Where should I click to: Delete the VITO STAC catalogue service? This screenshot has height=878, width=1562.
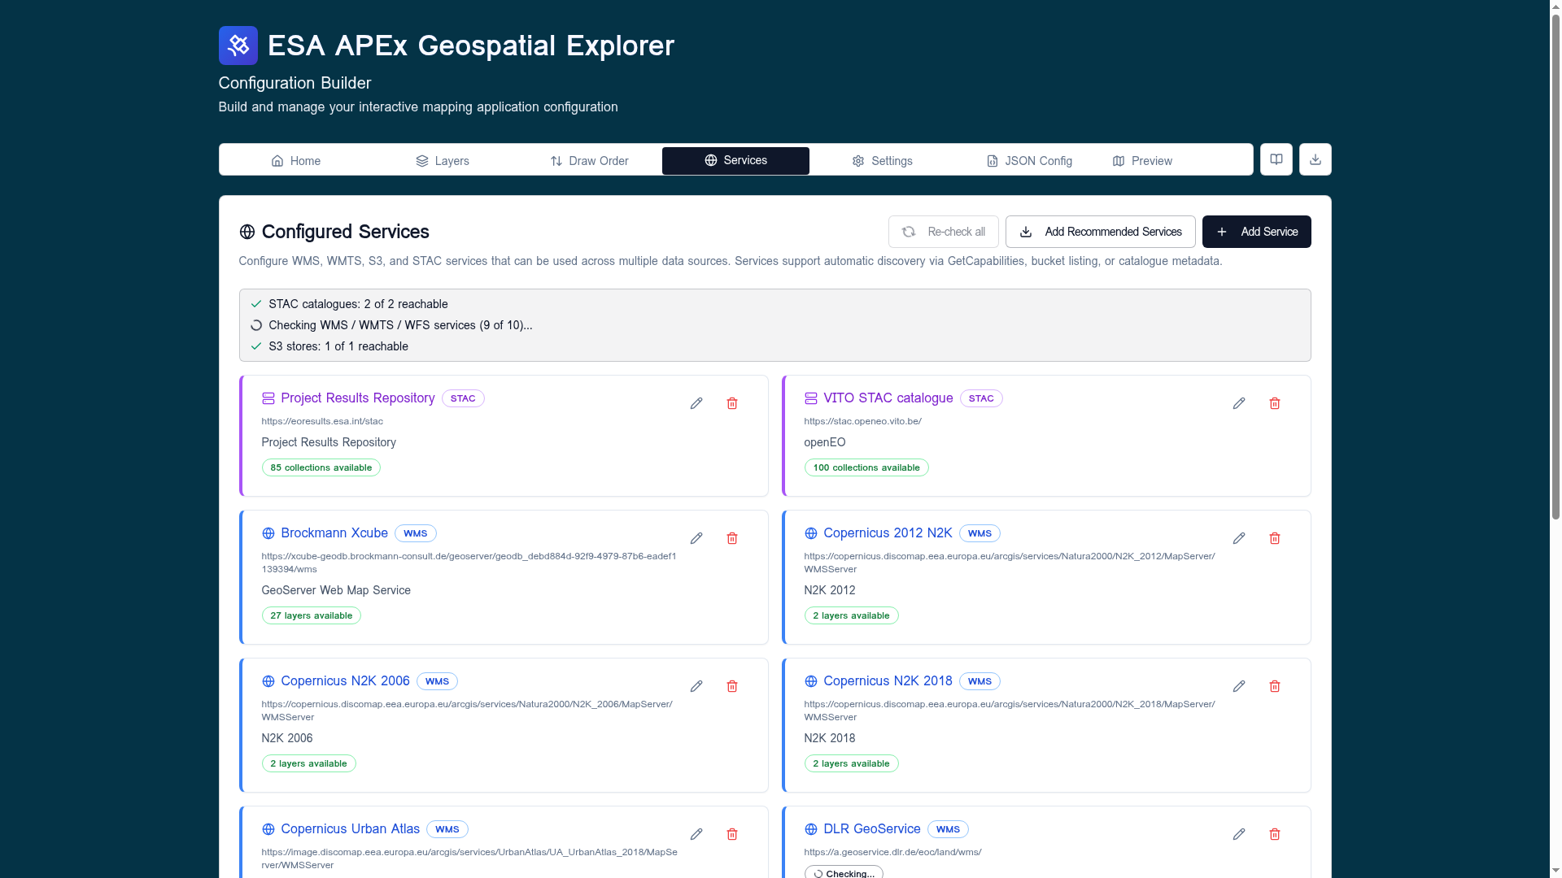point(1275,404)
